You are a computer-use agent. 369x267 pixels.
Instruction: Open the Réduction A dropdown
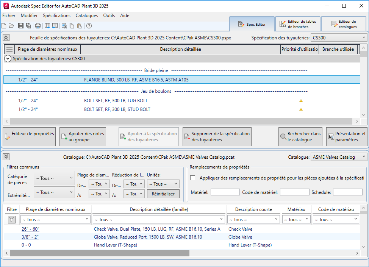[134, 194]
